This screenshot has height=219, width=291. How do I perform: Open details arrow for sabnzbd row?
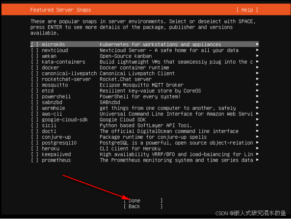[257, 102]
